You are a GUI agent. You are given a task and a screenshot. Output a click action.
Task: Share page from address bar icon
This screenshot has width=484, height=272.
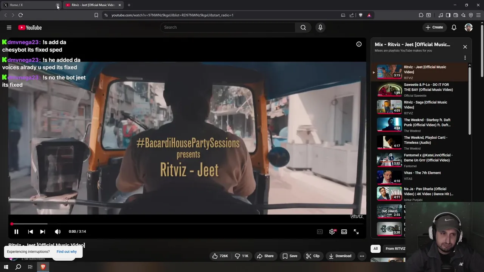pyautogui.click(x=352, y=15)
